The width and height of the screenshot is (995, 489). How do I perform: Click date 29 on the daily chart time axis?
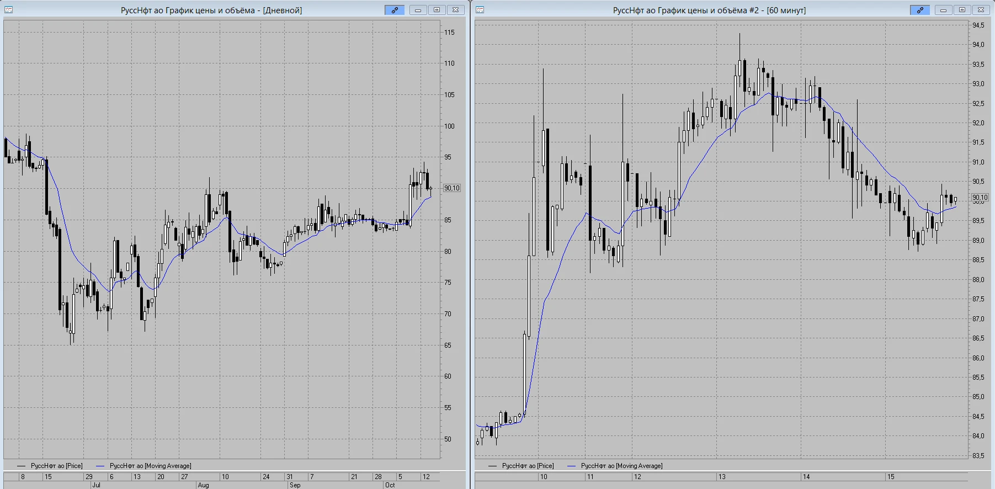pyautogui.click(x=89, y=477)
